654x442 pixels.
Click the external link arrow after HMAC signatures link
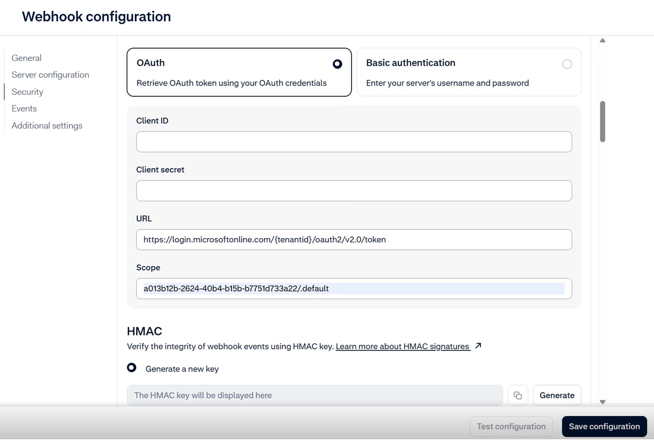pyautogui.click(x=477, y=345)
